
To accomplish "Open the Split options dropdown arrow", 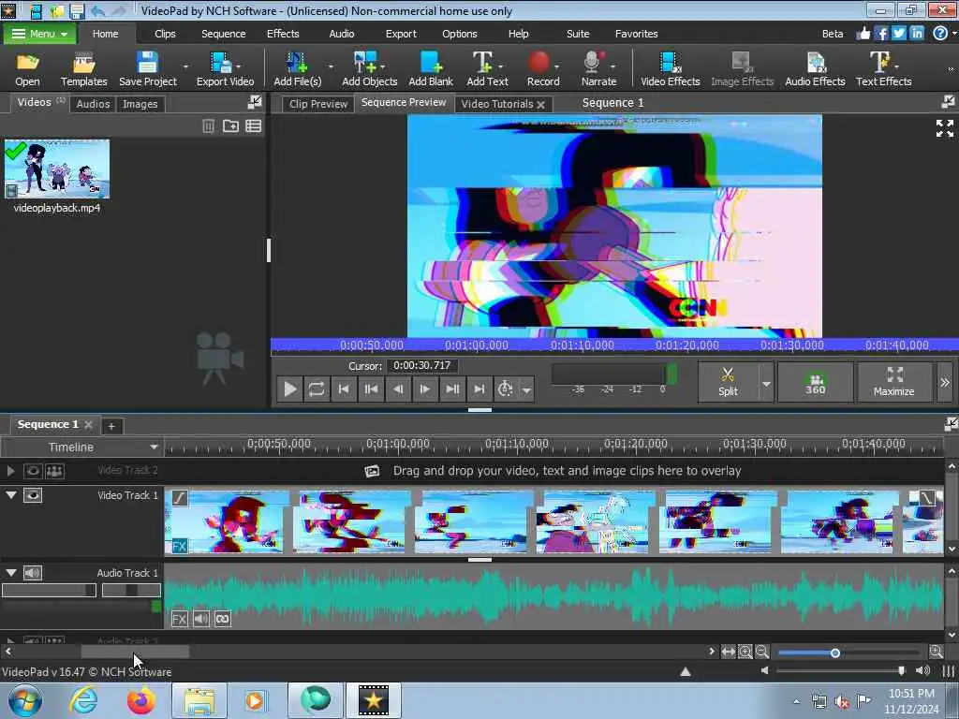I will click(766, 383).
